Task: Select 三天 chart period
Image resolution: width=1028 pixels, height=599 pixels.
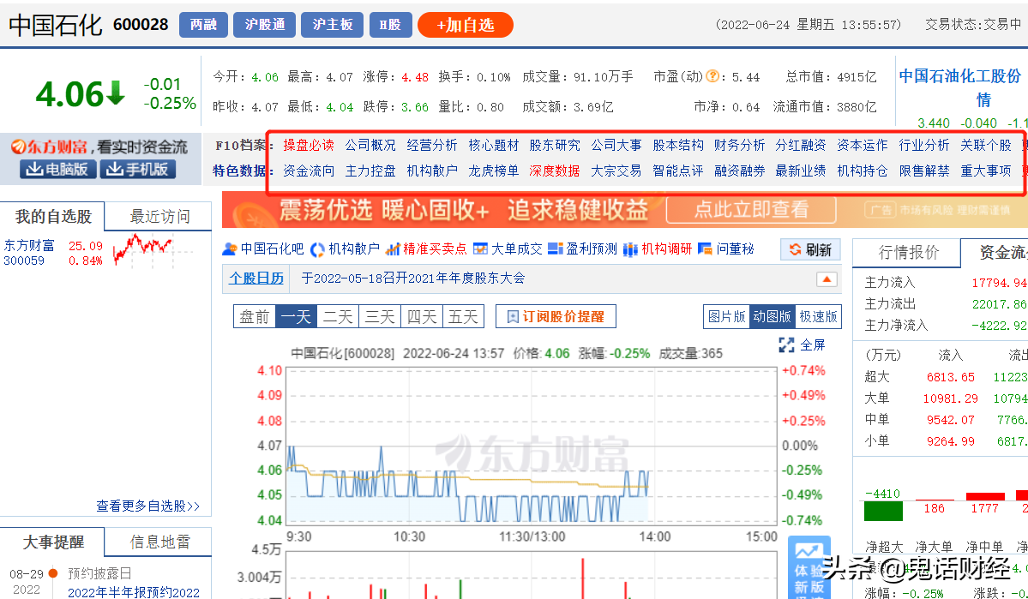Action: tap(380, 316)
